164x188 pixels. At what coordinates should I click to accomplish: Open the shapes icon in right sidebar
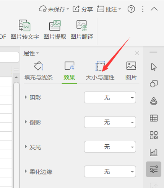[x=154, y=83]
